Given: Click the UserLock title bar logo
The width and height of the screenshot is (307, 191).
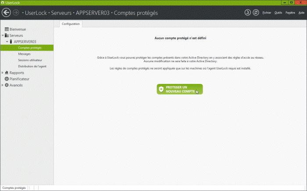Looking at the screenshot, I should 3,3.
